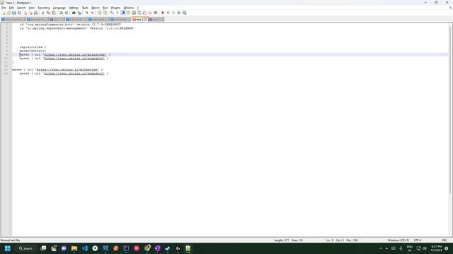
Task: Open the Tools menu
Action: coord(85,8)
